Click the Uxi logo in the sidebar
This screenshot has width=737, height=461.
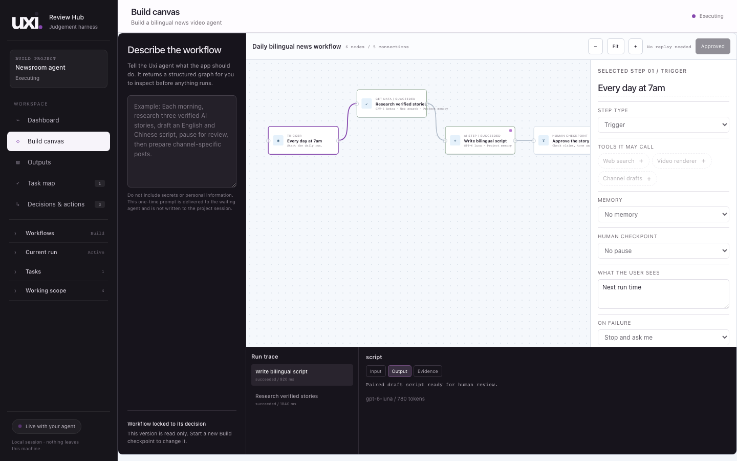pos(27,22)
